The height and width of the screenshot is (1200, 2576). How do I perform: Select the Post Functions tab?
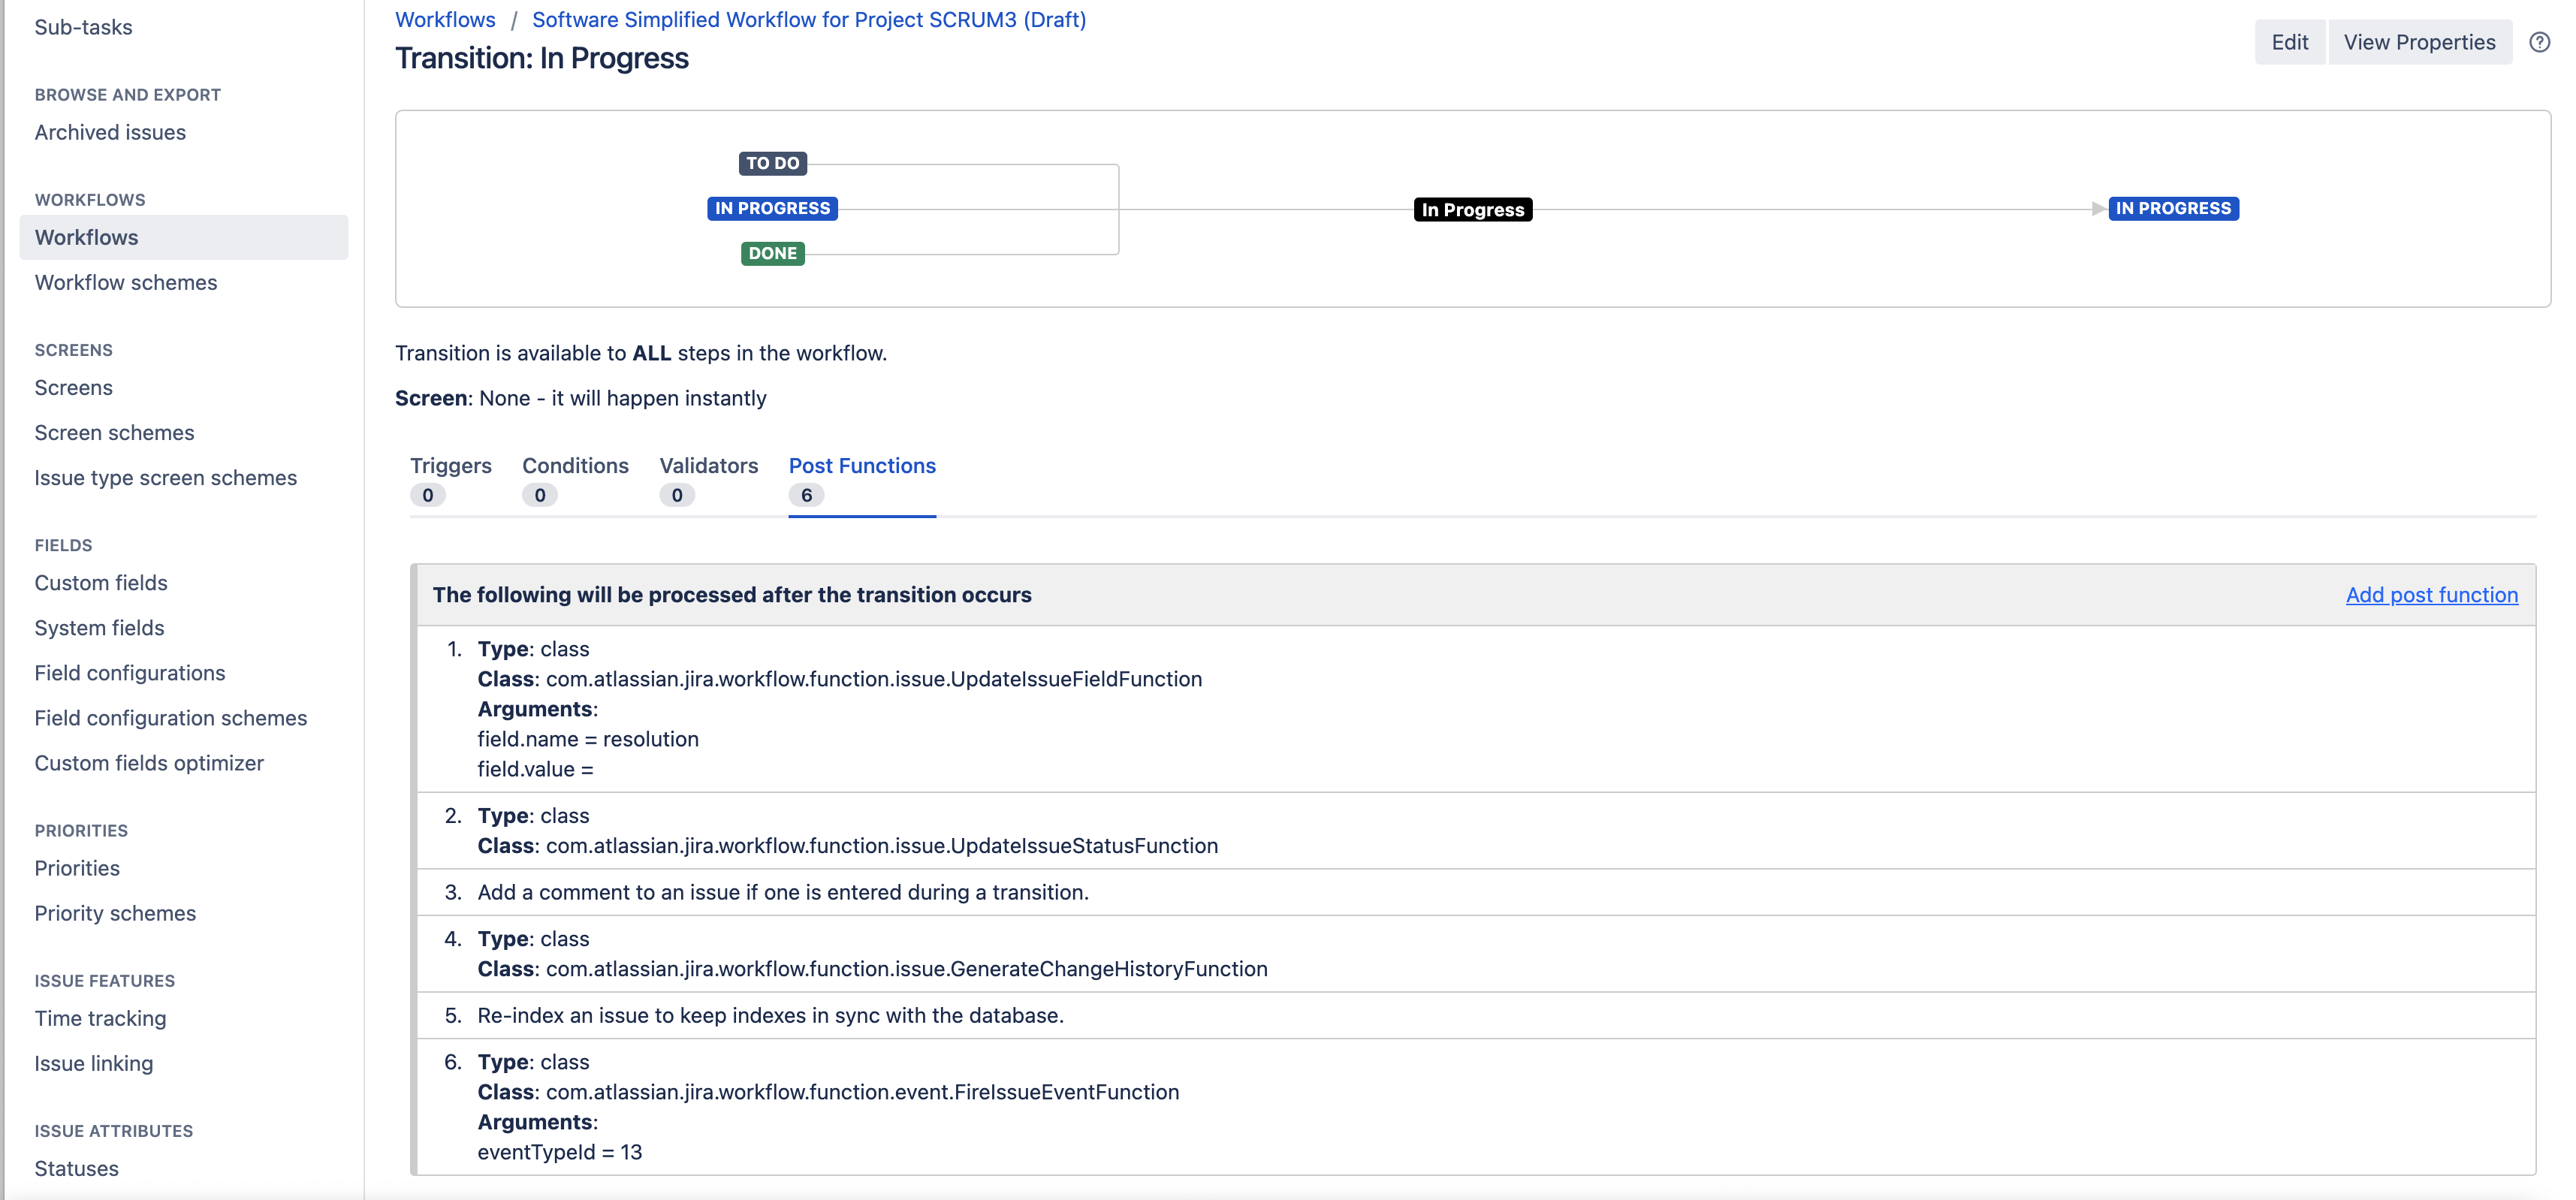tap(861, 466)
